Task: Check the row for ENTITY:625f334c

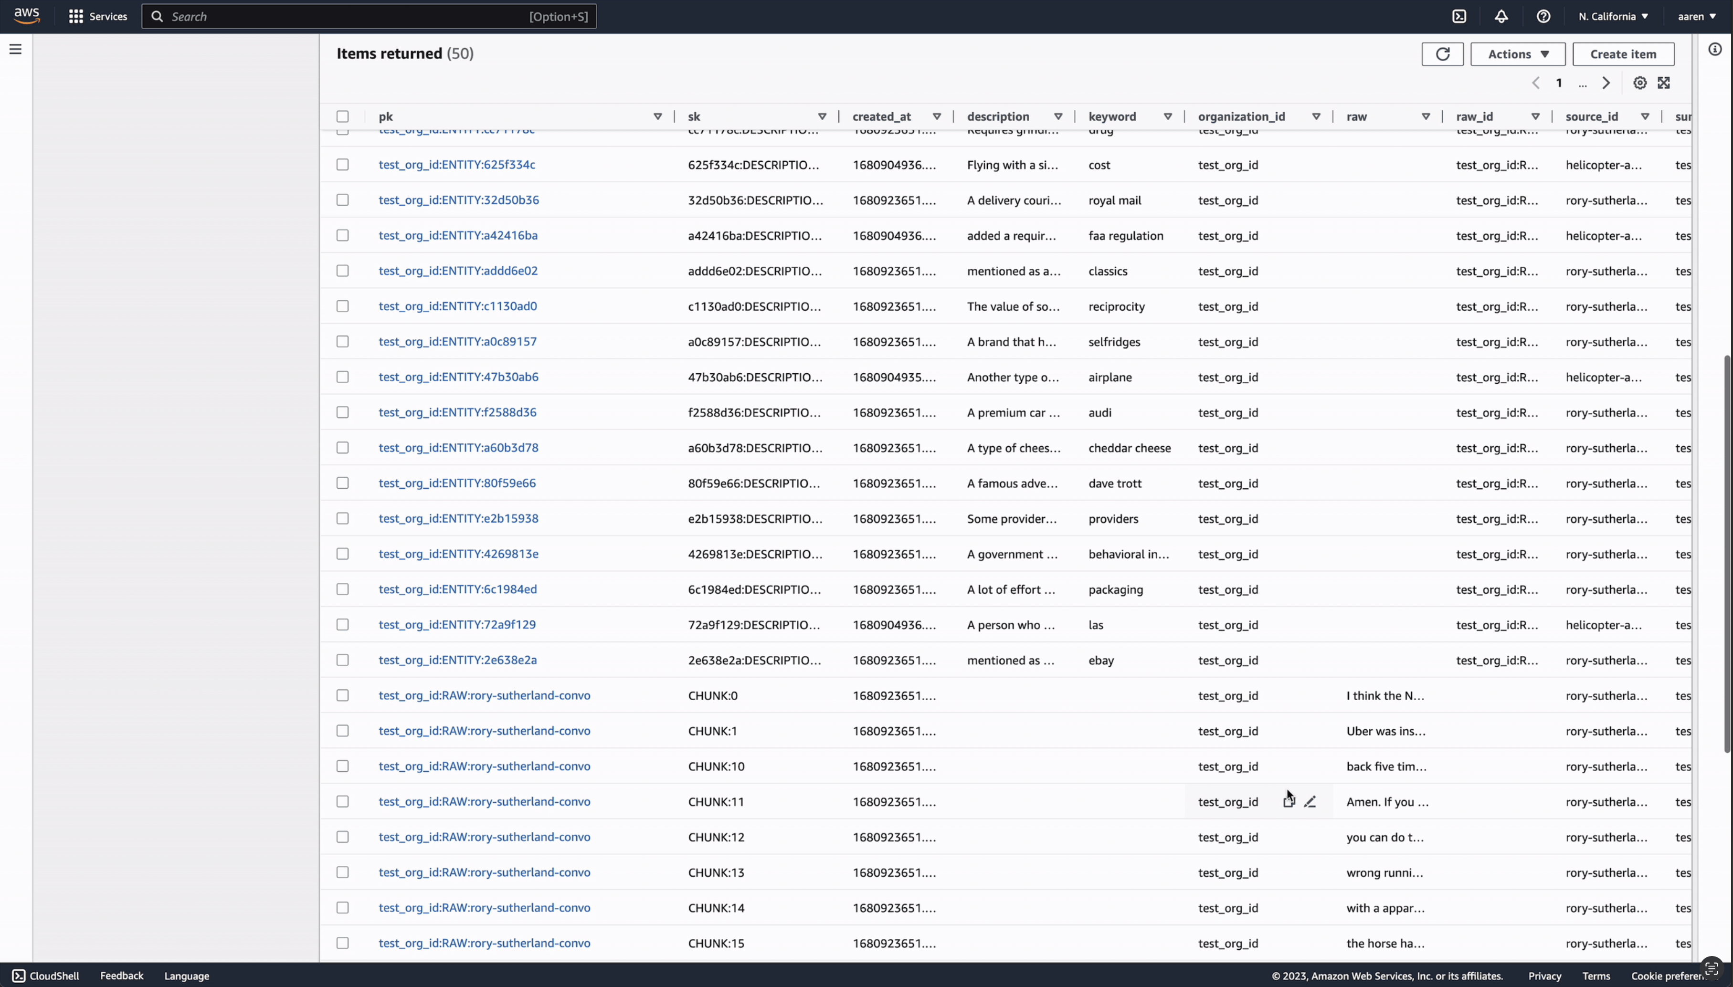Action: [342, 165]
